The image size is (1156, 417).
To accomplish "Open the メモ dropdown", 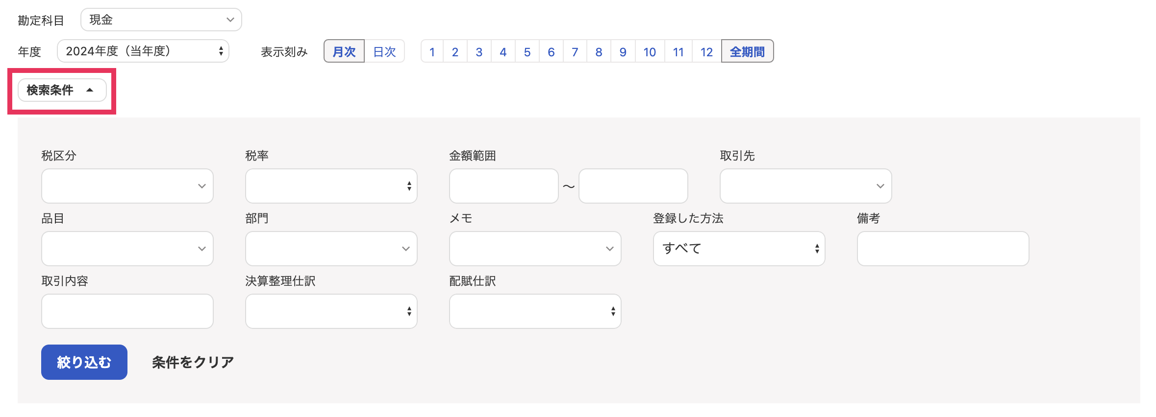I will tap(535, 249).
